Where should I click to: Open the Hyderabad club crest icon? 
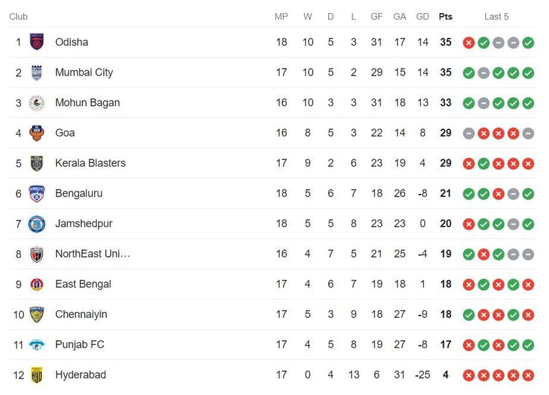click(37, 375)
